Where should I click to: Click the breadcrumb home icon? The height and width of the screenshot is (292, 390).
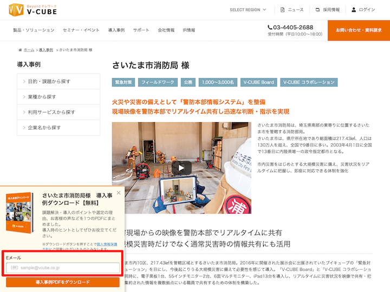coord(20,50)
